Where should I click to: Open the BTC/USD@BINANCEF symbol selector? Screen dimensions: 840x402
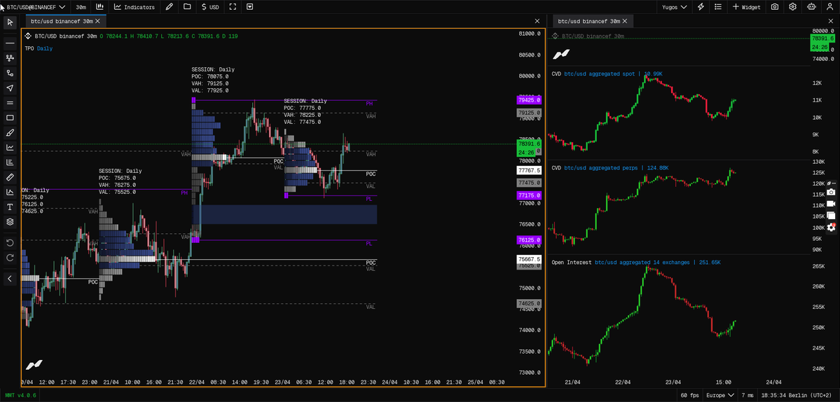coord(36,7)
